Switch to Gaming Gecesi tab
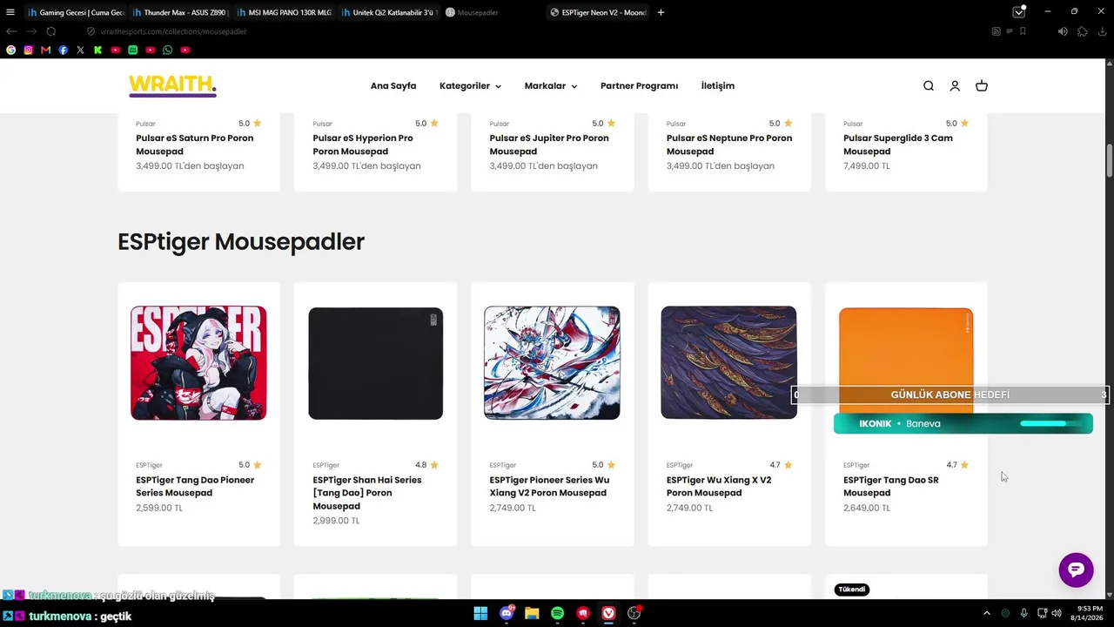 [x=76, y=12]
